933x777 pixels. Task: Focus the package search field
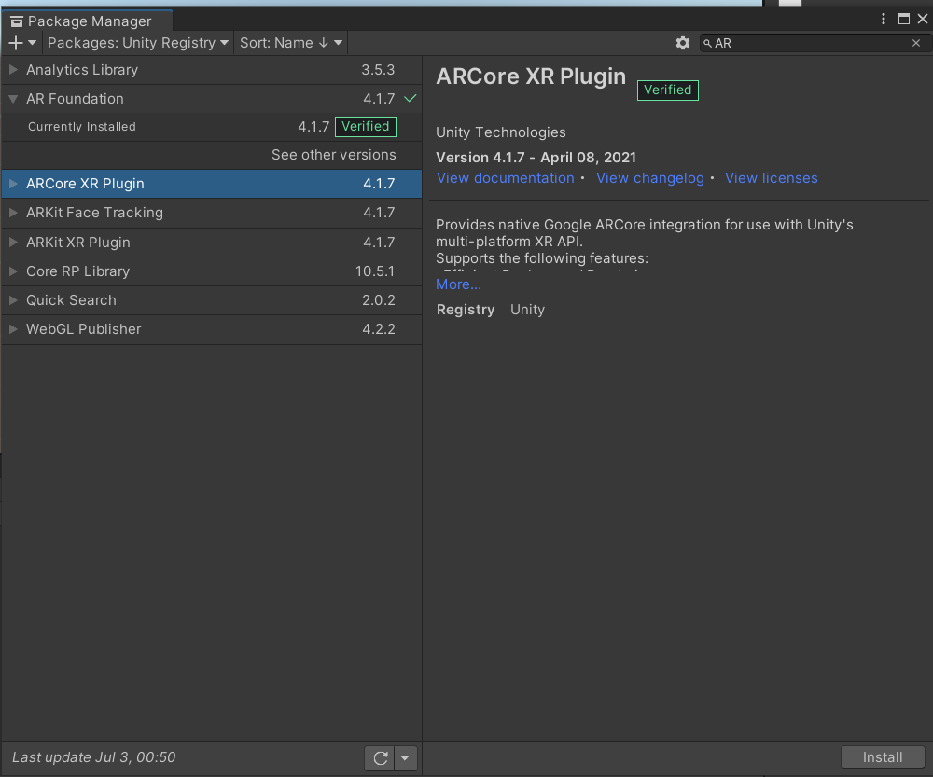pos(815,43)
